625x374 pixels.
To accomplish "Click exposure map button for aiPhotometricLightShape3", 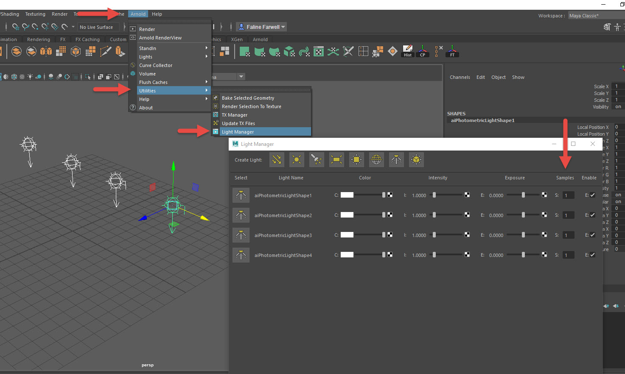I will coord(544,235).
